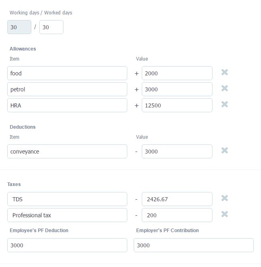Click the conveyance item name field

pos(67,152)
